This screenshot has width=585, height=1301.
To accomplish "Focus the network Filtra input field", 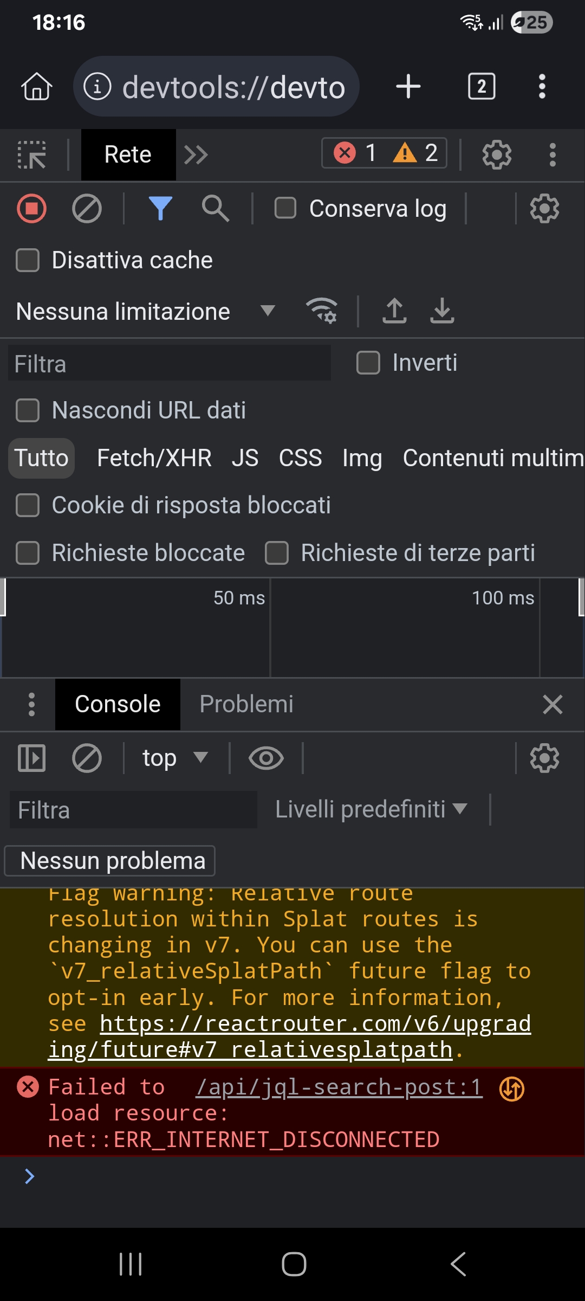I will [169, 363].
